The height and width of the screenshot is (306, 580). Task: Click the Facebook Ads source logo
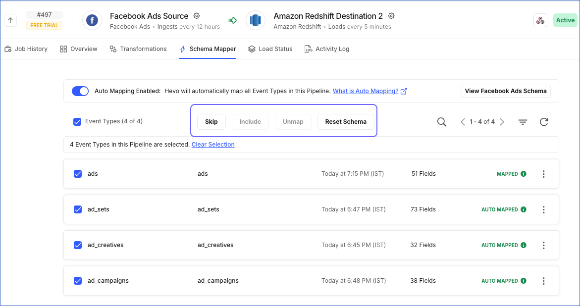[92, 20]
